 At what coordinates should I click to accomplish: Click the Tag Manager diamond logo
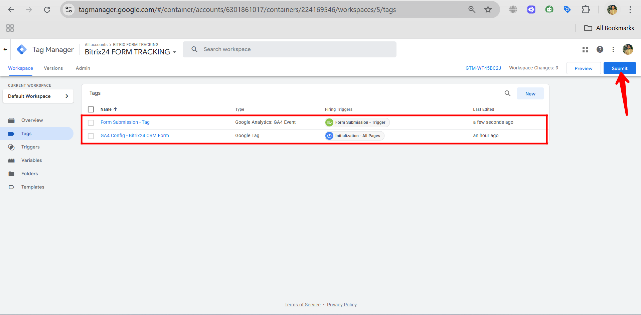pyautogui.click(x=22, y=49)
